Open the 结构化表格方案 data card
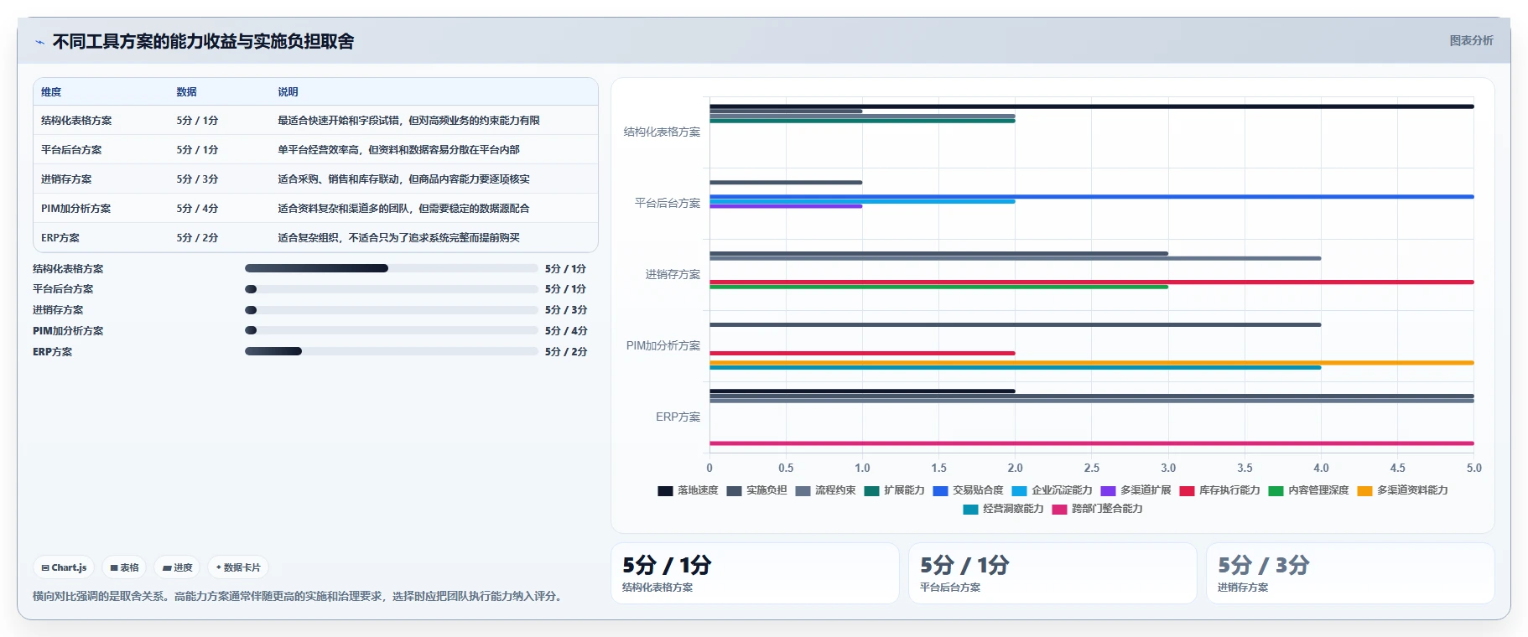The image size is (1528, 637). point(755,573)
